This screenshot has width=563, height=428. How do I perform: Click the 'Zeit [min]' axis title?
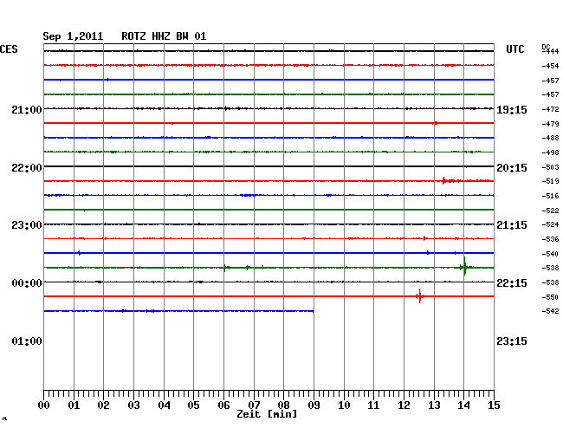(267, 414)
